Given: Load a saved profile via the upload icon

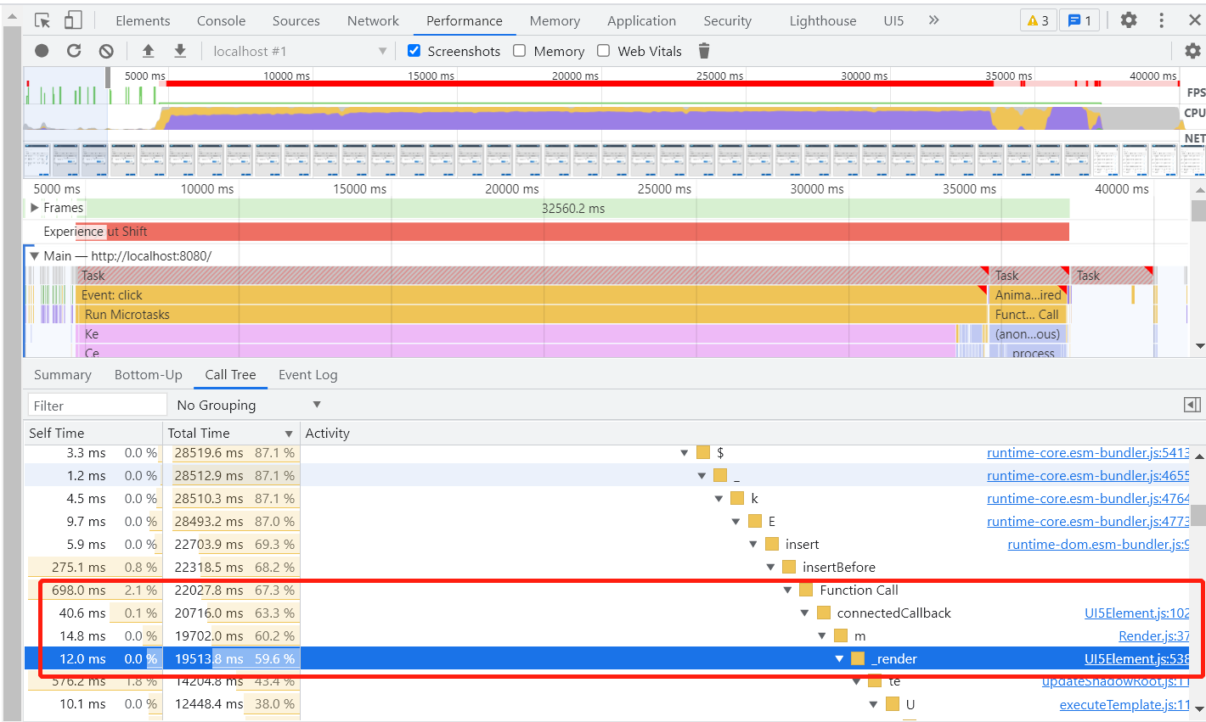Looking at the screenshot, I should point(148,50).
